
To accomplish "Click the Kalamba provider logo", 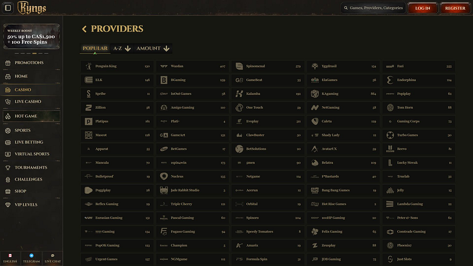I will 239,94.
